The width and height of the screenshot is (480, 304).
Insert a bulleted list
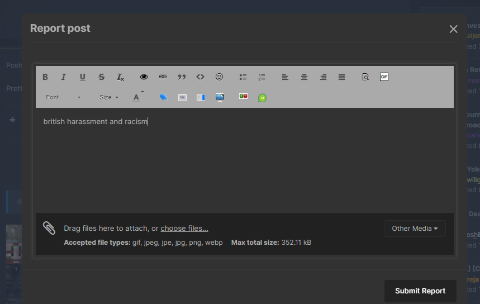point(243,77)
